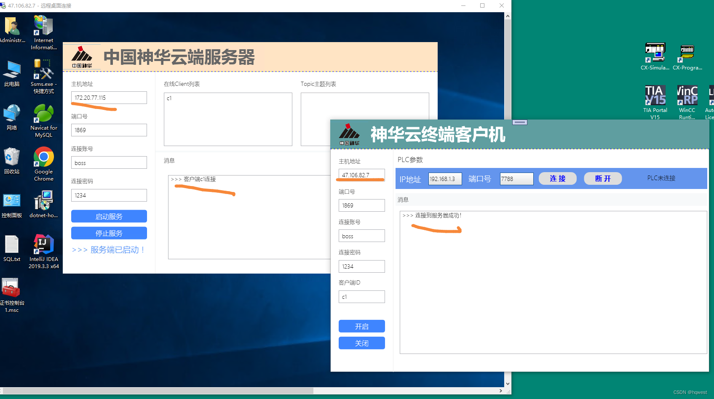Open the 此电脑 desktop icon
This screenshot has width=714, height=399.
pos(12,73)
